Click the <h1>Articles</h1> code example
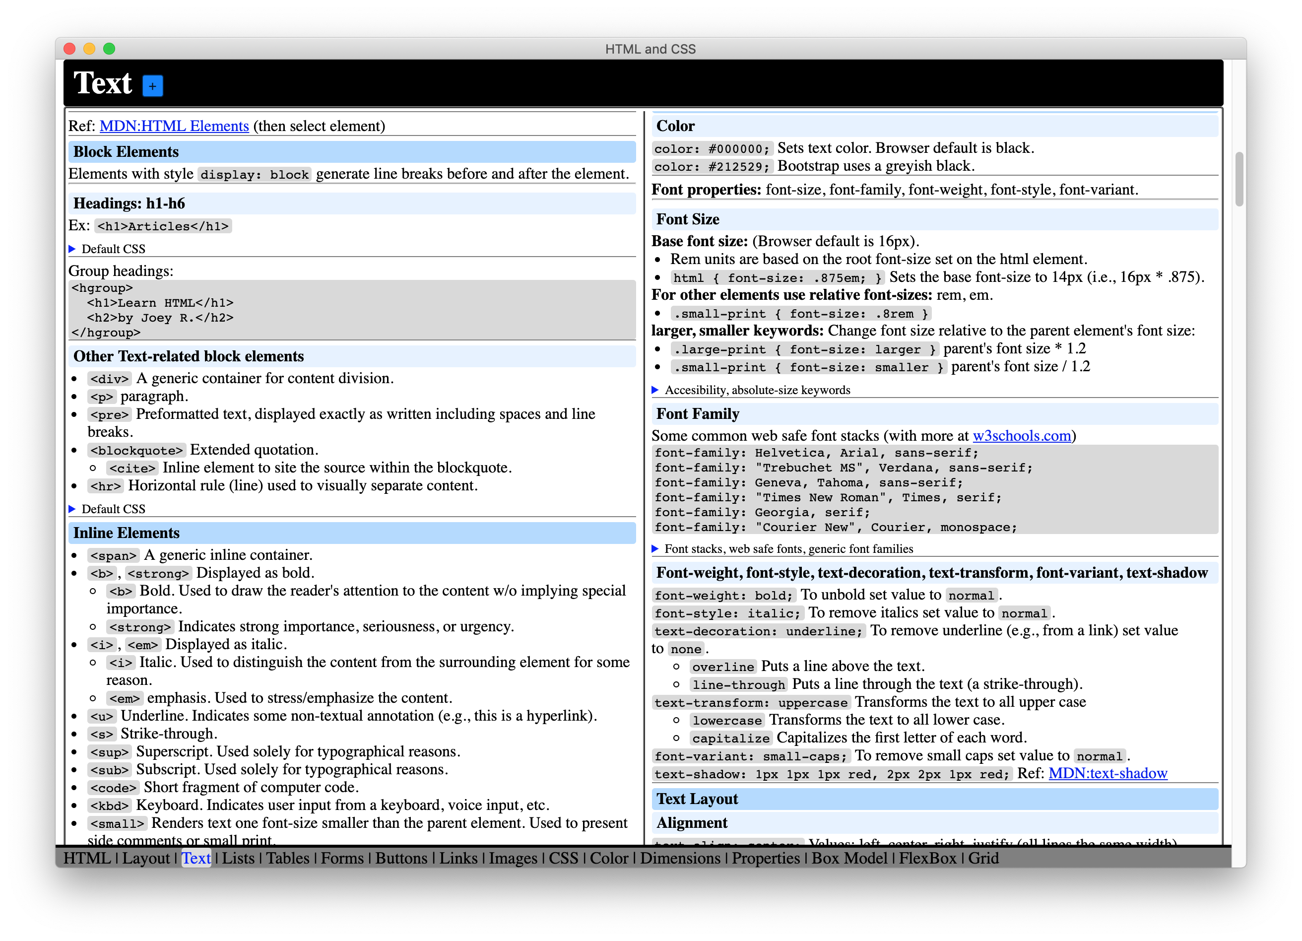 163,226
